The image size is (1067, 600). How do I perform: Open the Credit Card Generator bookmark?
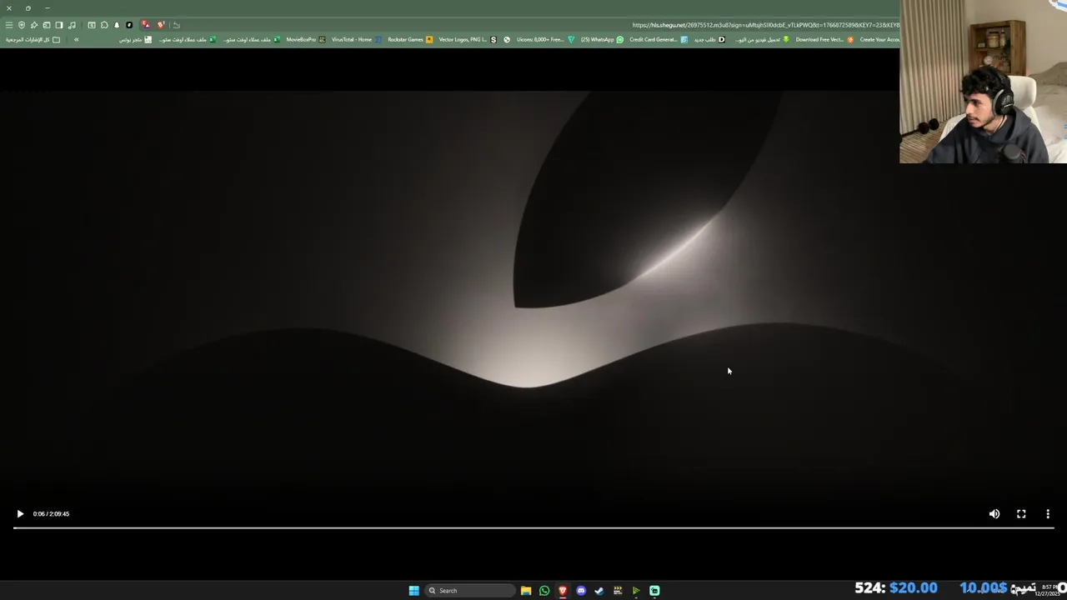[x=659, y=39]
